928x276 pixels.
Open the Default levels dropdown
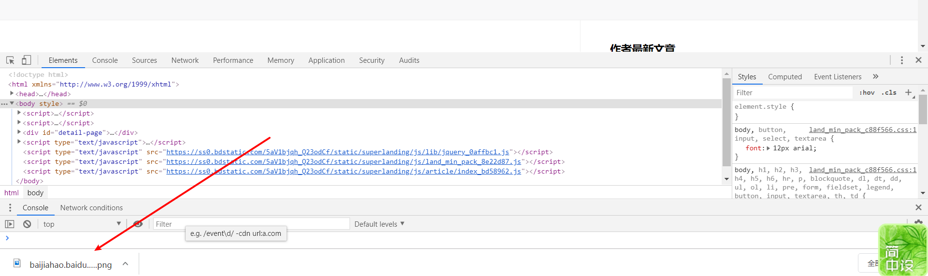(x=379, y=224)
